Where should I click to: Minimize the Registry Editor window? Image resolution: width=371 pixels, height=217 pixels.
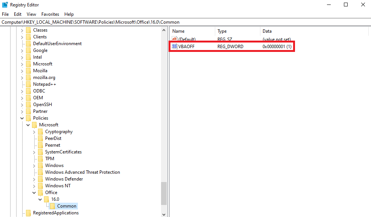tap(329, 5)
